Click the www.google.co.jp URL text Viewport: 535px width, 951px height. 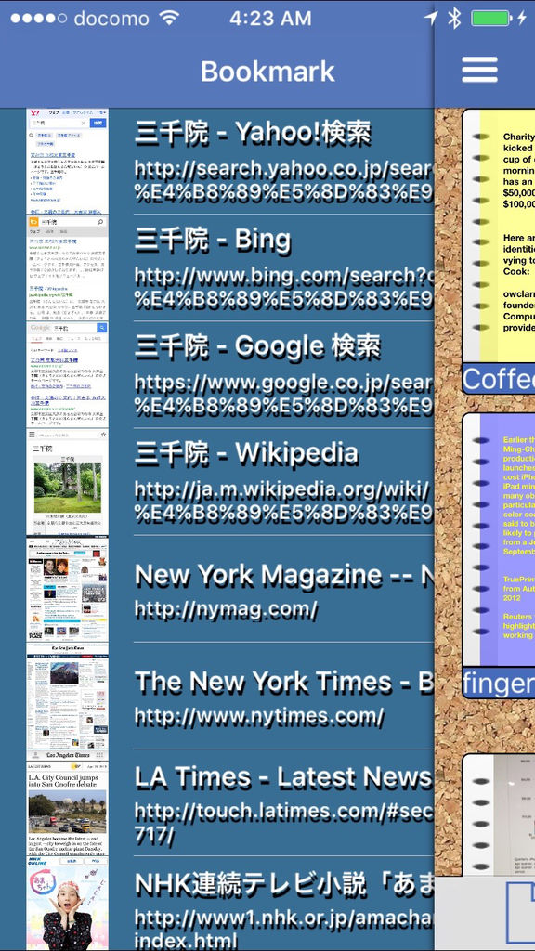284,393
